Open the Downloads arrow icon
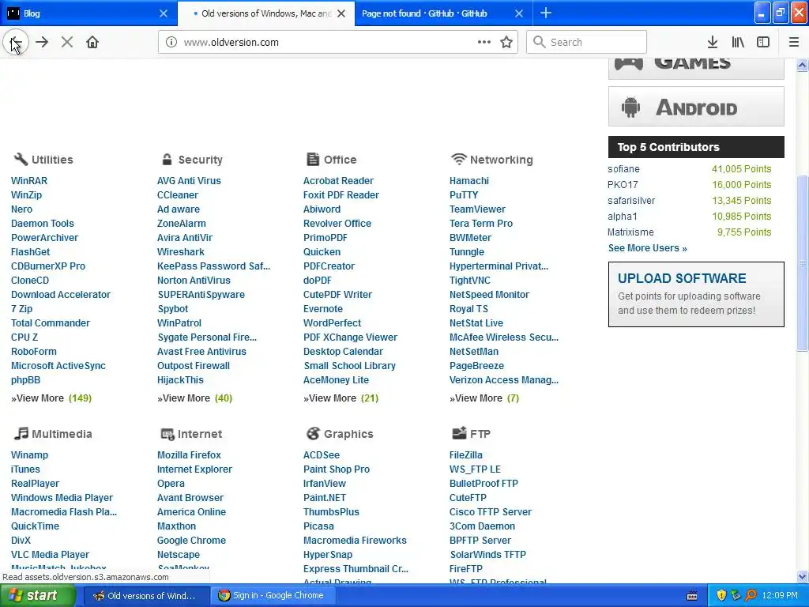The width and height of the screenshot is (809, 607). pos(713,43)
